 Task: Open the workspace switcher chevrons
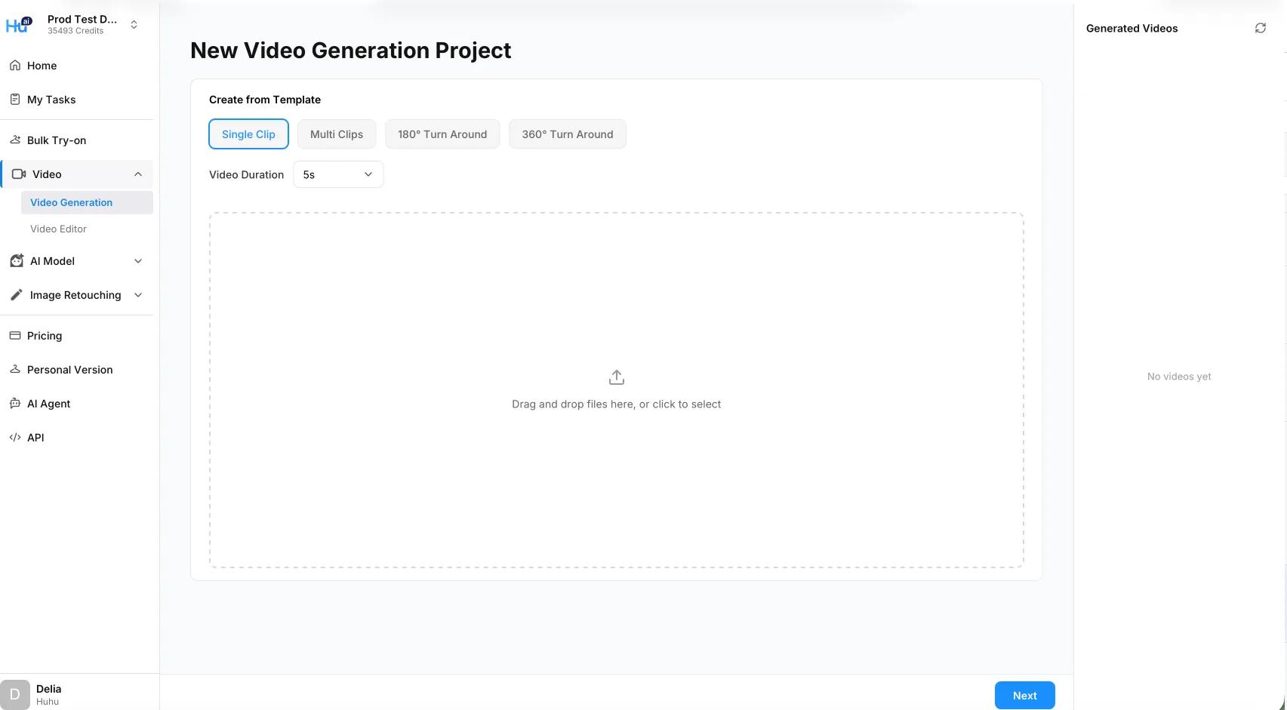[x=134, y=25]
